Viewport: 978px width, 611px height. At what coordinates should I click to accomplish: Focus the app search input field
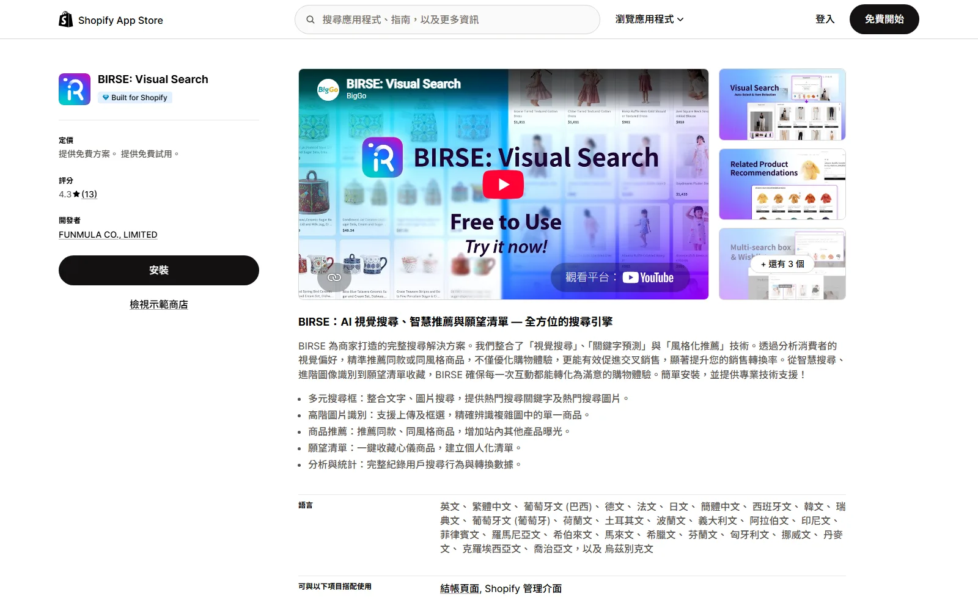tap(447, 20)
